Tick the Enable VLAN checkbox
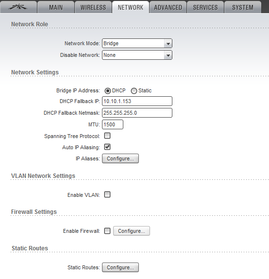269x279 pixels. [107, 194]
